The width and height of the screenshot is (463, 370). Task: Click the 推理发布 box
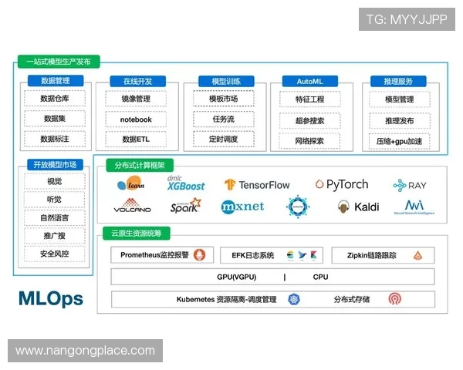tap(400, 120)
